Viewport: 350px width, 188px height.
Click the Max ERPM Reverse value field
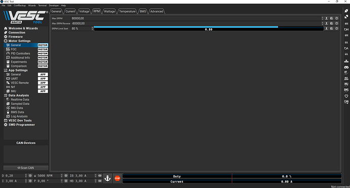pos(196,23)
